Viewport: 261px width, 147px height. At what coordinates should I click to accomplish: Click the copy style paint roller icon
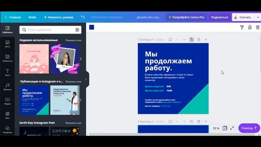click(x=242, y=27)
